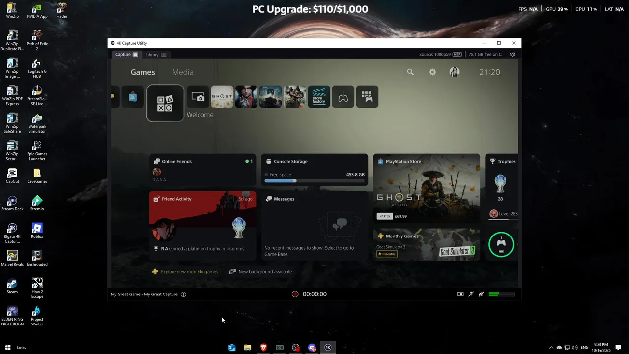Follow Explore new monthly games link
Image resolution: width=629 pixels, height=354 pixels.
pyautogui.click(x=185, y=272)
